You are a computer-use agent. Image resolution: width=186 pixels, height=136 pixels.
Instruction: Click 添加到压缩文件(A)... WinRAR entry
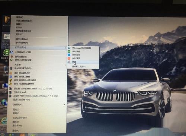23,68
